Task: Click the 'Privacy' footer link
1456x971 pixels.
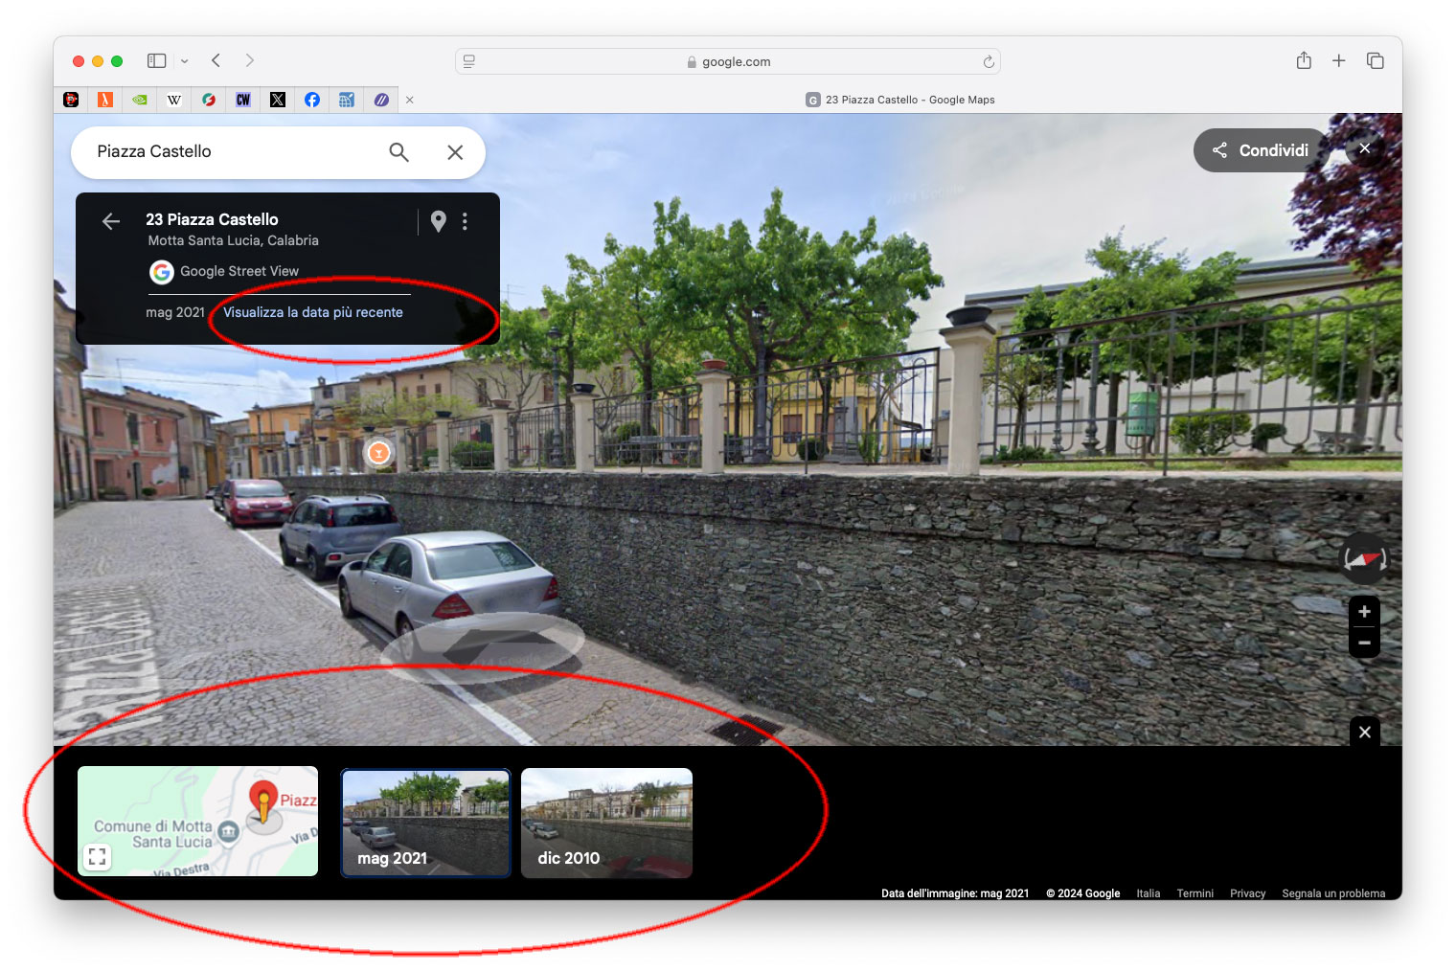Action: coord(1248,893)
